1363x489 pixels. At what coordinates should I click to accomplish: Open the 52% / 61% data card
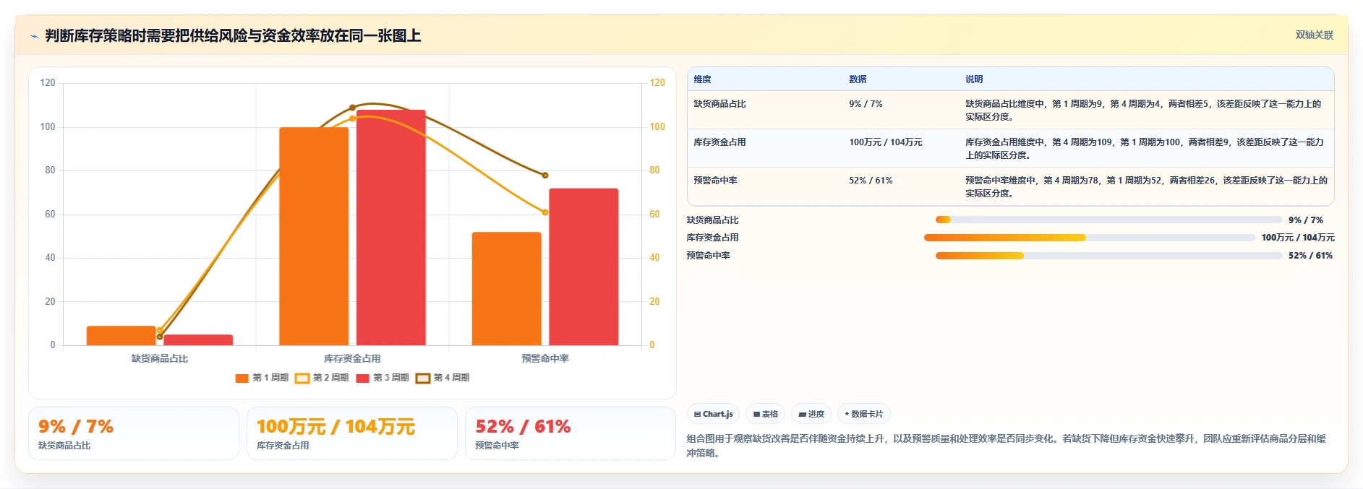[571, 433]
